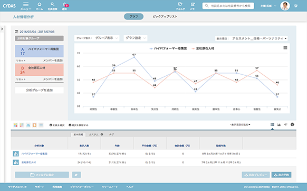Click 出力プレビュー button
Image resolution: width=307 pixels, height=191 pixels.
(x=256, y=175)
